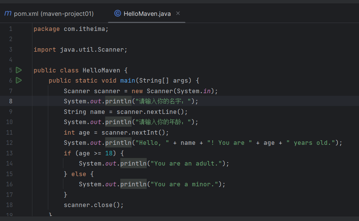
Task: Click 'int age' on line 11
Action: coord(77,133)
